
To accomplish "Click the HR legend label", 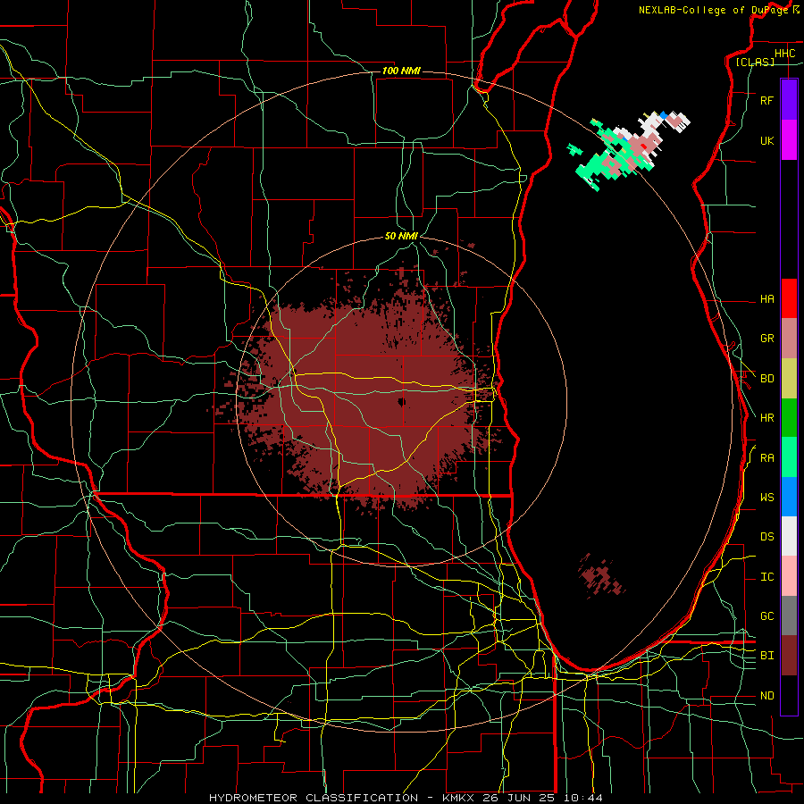I will click(x=766, y=418).
